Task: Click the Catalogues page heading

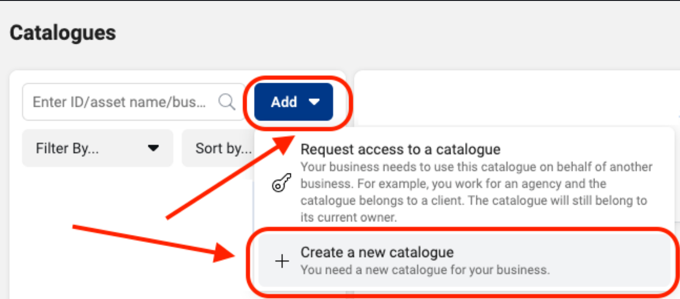Action: point(63,33)
